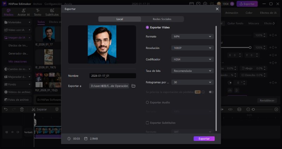The width and height of the screenshot is (282, 149).
Task: Switch to the Local export tab
Action: coord(119,19)
